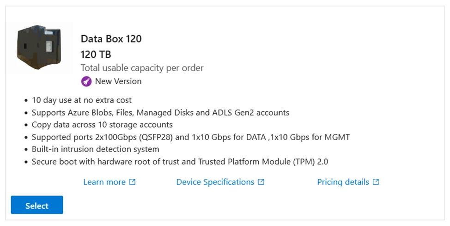Click bullet marker before '10 day use'
450x226 pixels.
coord(26,100)
